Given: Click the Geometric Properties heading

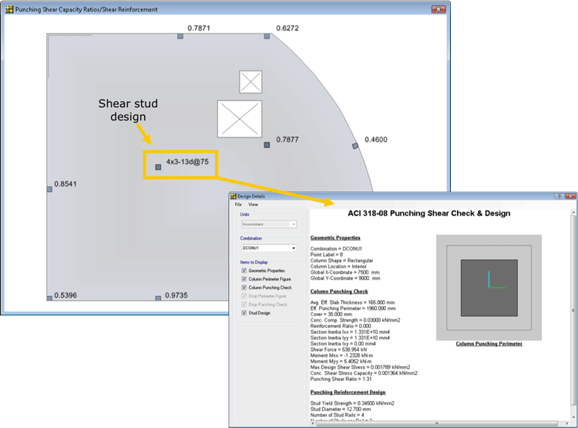Looking at the screenshot, I should [335, 238].
